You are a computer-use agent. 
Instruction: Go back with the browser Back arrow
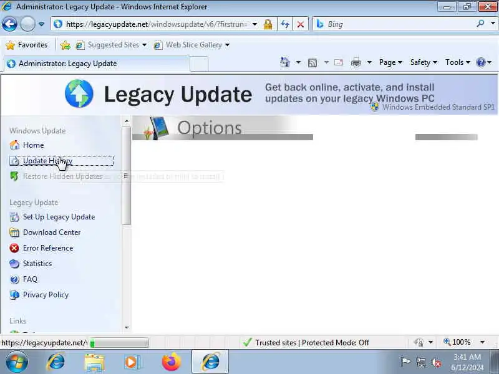(9, 24)
